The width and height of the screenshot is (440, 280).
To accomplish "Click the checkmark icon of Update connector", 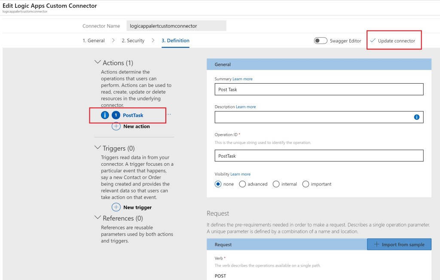I will [373, 40].
